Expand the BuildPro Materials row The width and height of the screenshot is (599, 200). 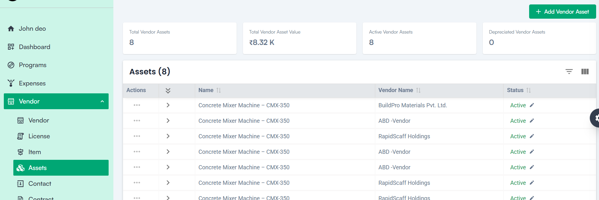(x=168, y=105)
